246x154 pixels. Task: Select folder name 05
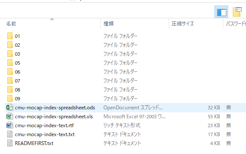coord(17,63)
